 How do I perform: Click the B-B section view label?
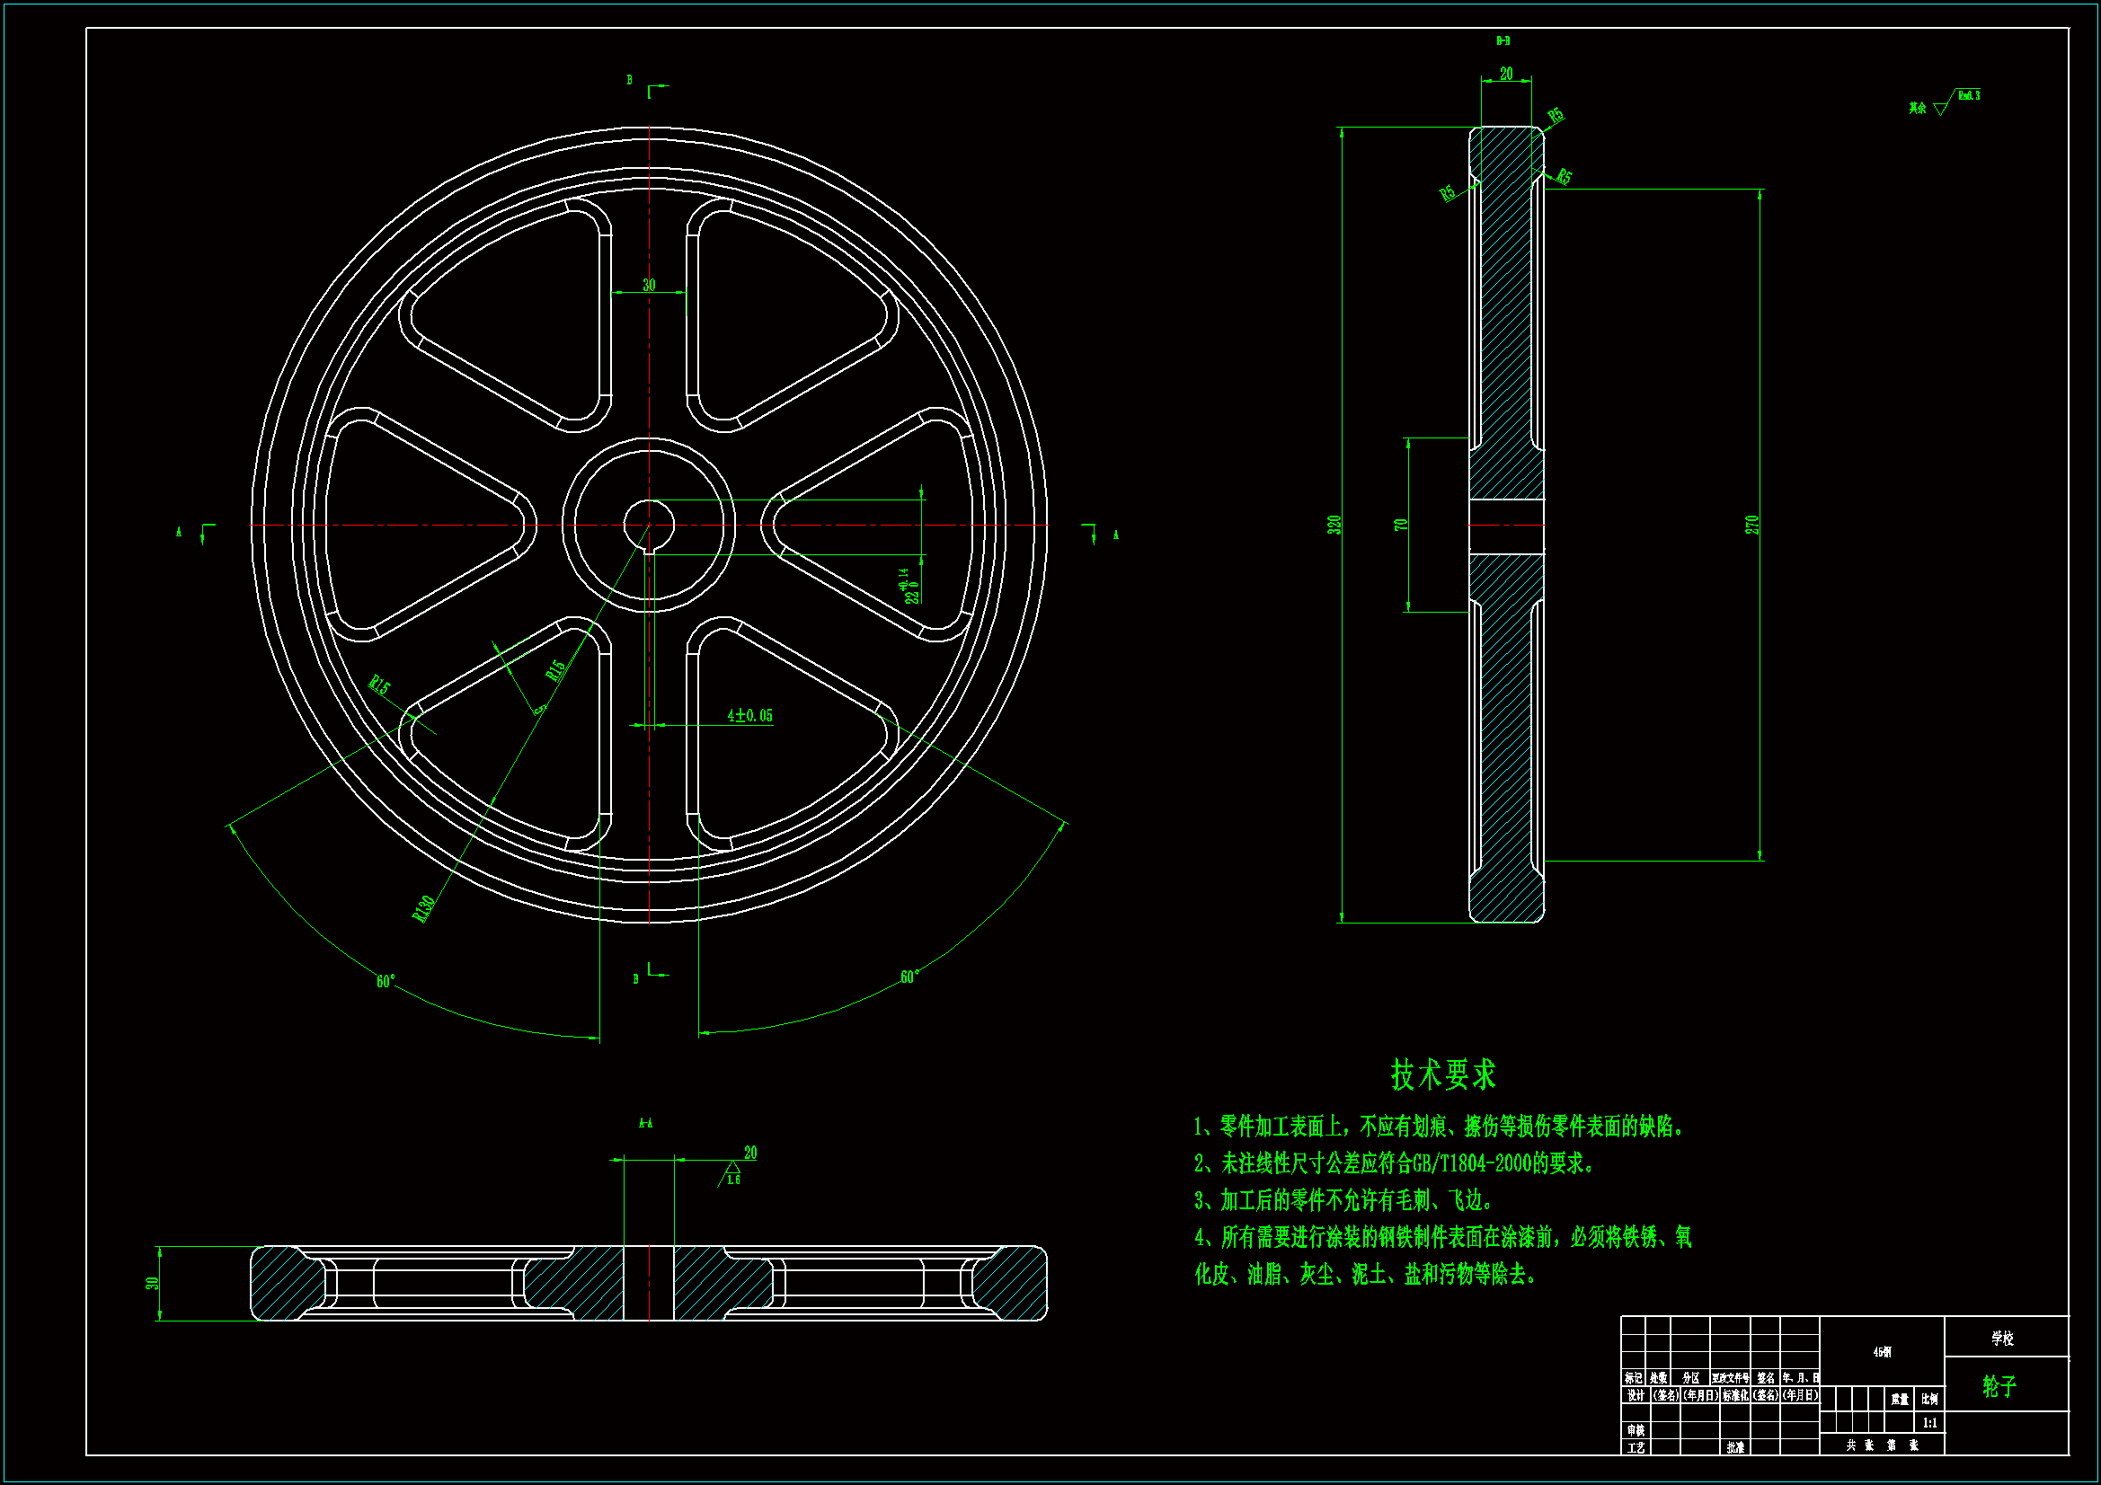[x=1503, y=41]
